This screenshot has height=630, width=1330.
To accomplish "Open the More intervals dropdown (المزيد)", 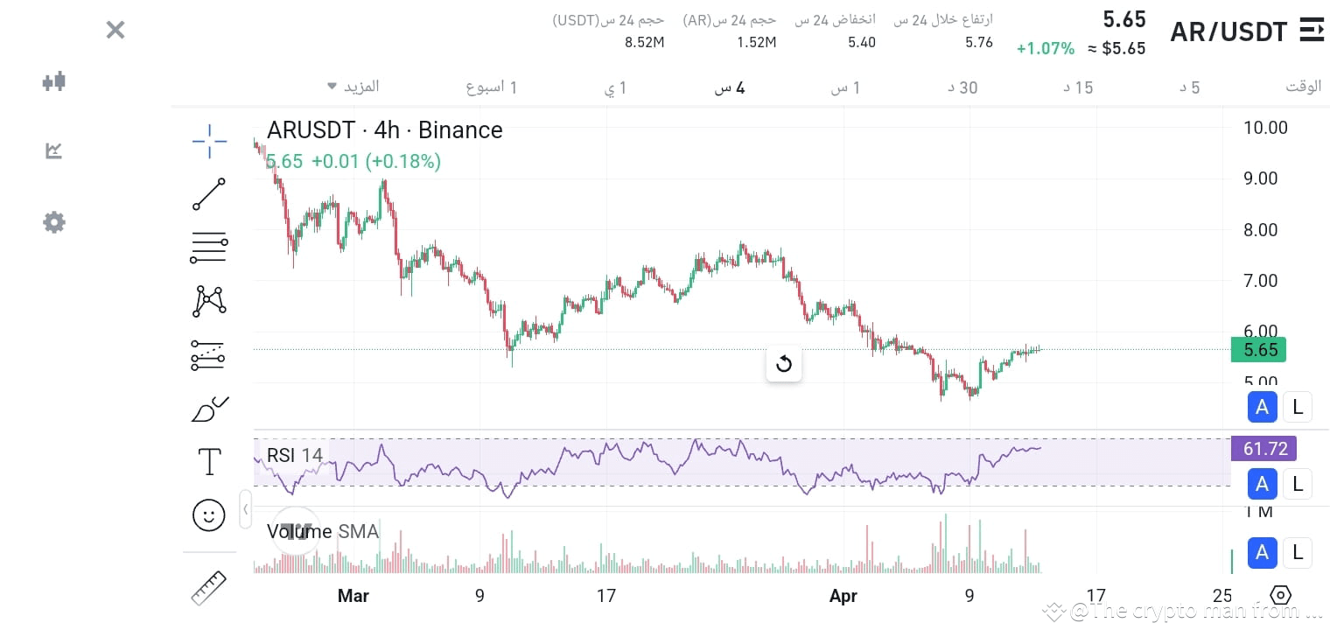I will coord(353,87).
